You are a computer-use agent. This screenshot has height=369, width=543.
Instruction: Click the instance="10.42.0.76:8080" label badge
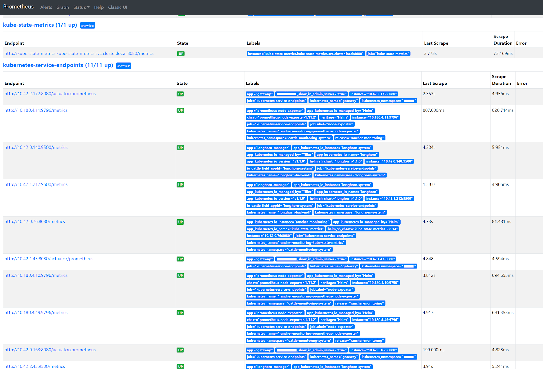(269, 235)
